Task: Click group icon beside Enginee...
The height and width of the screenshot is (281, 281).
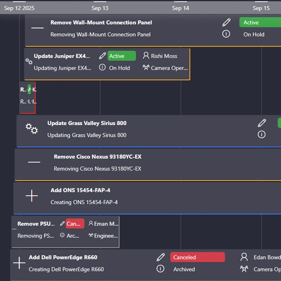Action: [x=91, y=235]
